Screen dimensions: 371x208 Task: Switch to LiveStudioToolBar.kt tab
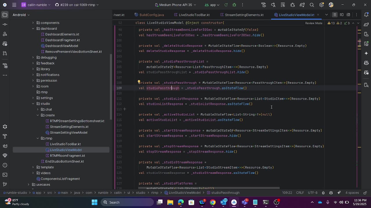pyautogui.click(x=192, y=15)
